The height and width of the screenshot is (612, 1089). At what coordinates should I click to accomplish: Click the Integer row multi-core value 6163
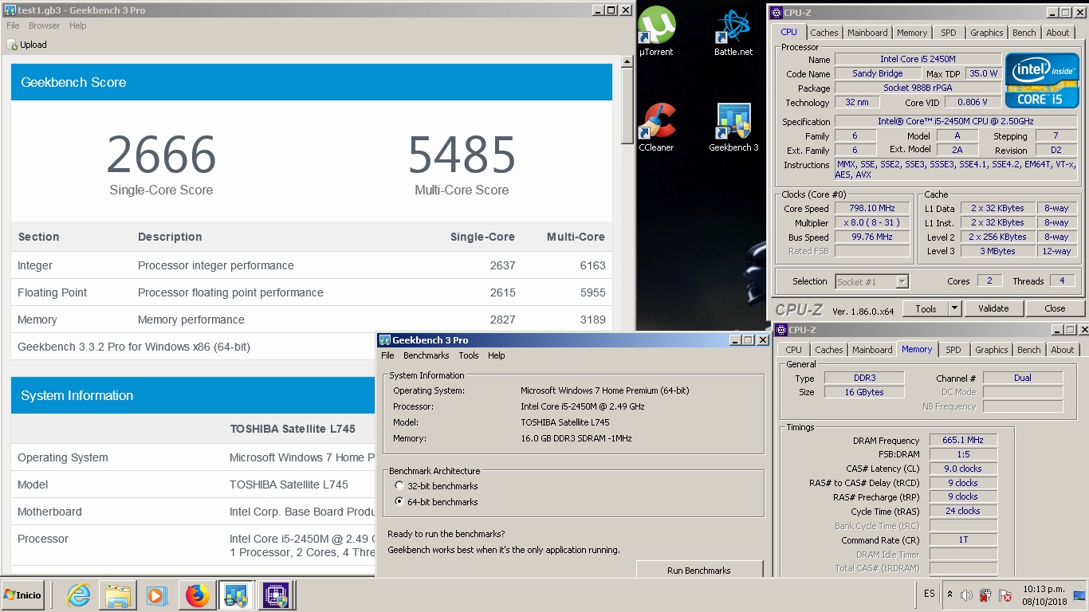click(592, 265)
